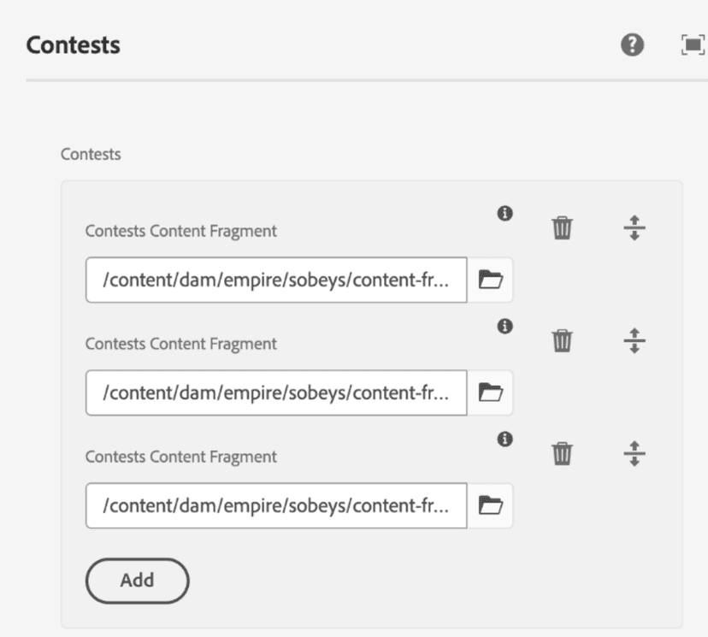Click the first Contests Content Fragment label

click(x=181, y=231)
